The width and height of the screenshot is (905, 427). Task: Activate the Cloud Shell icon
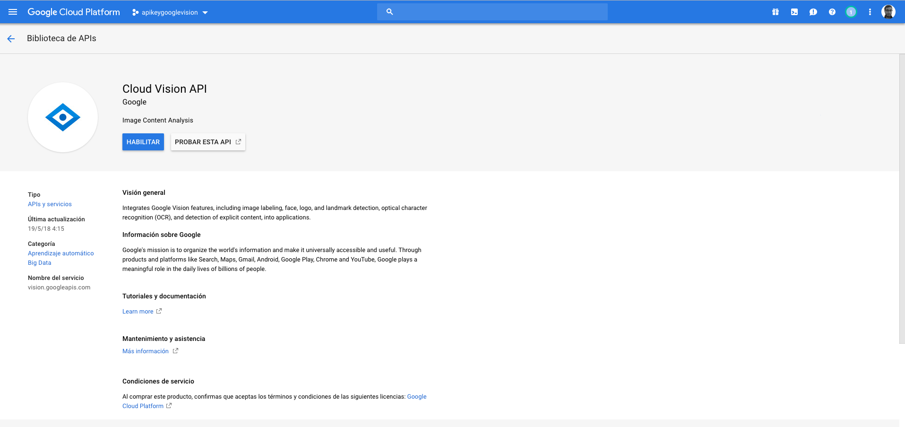[x=794, y=12]
